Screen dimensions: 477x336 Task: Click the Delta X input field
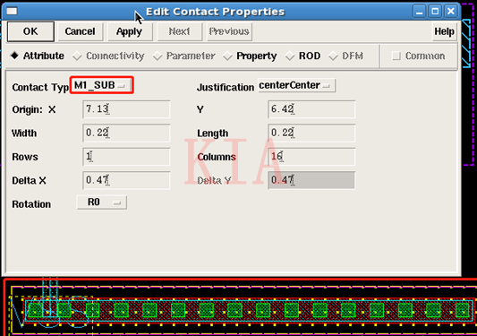[126, 180]
